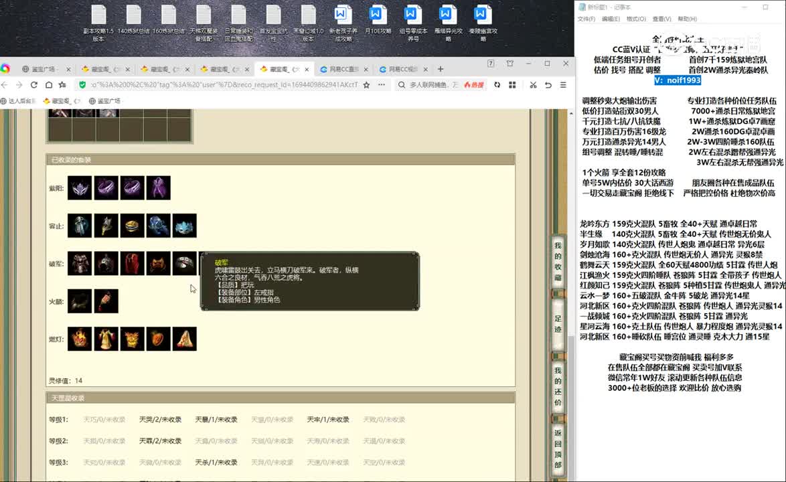The height and width of the screenshot is (482, 786).
Task: Click the green security shield in address bar
Action: click(82, 85)
